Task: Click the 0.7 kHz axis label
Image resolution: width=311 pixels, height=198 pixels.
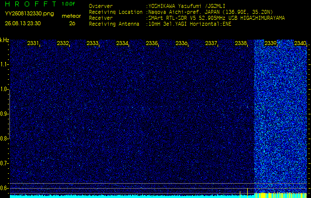Action: 4,163
